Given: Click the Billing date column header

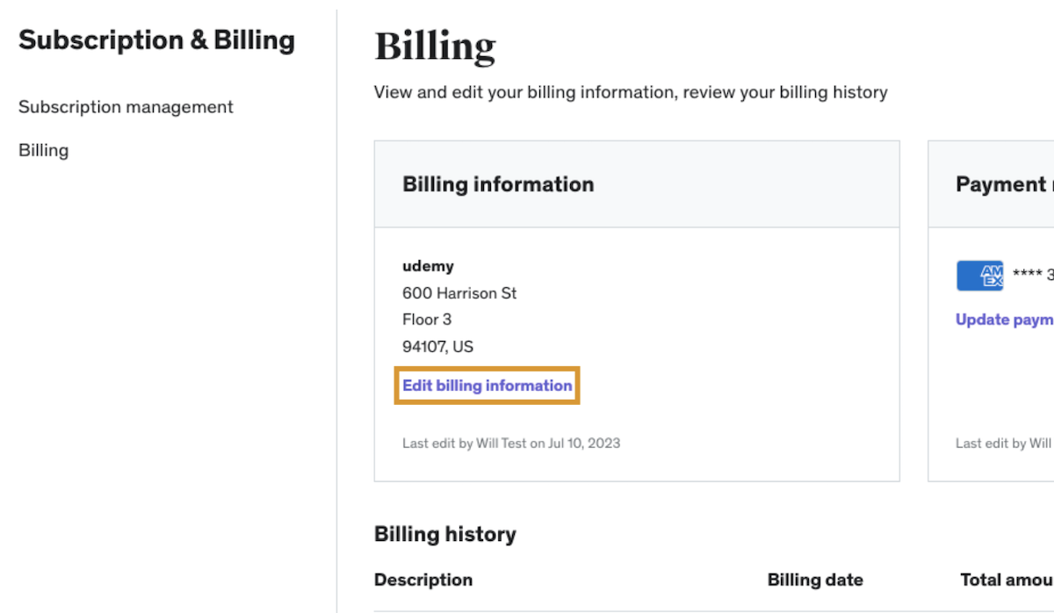Looking at the screenshot, I should click(815, 580).
